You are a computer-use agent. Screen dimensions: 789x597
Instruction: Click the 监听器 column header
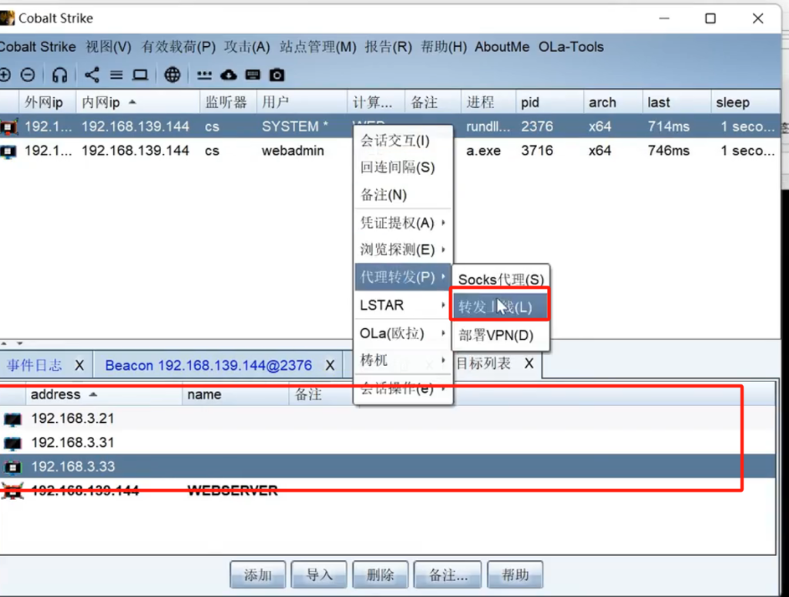click(x=228, y=102)
